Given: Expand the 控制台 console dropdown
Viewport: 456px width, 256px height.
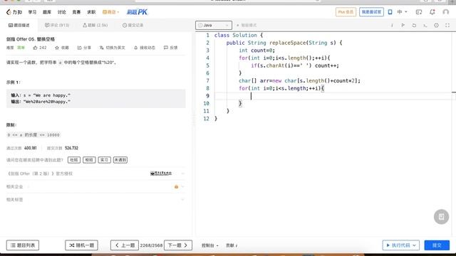Looking at the screenshot, I should 209,245.
